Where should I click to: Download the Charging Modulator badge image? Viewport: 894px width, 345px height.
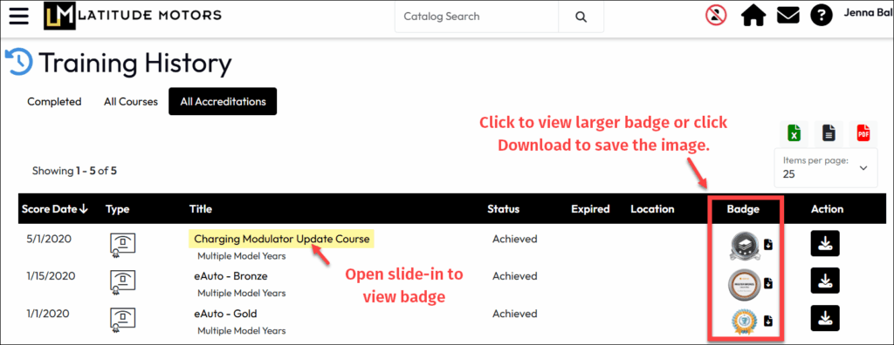[768, 245]
